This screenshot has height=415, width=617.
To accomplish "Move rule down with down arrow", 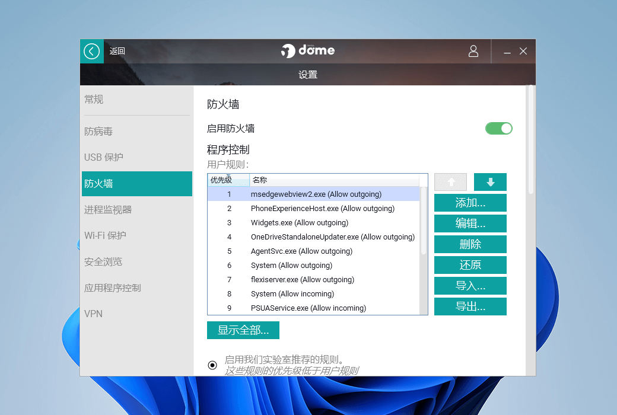I will point(490,182).
